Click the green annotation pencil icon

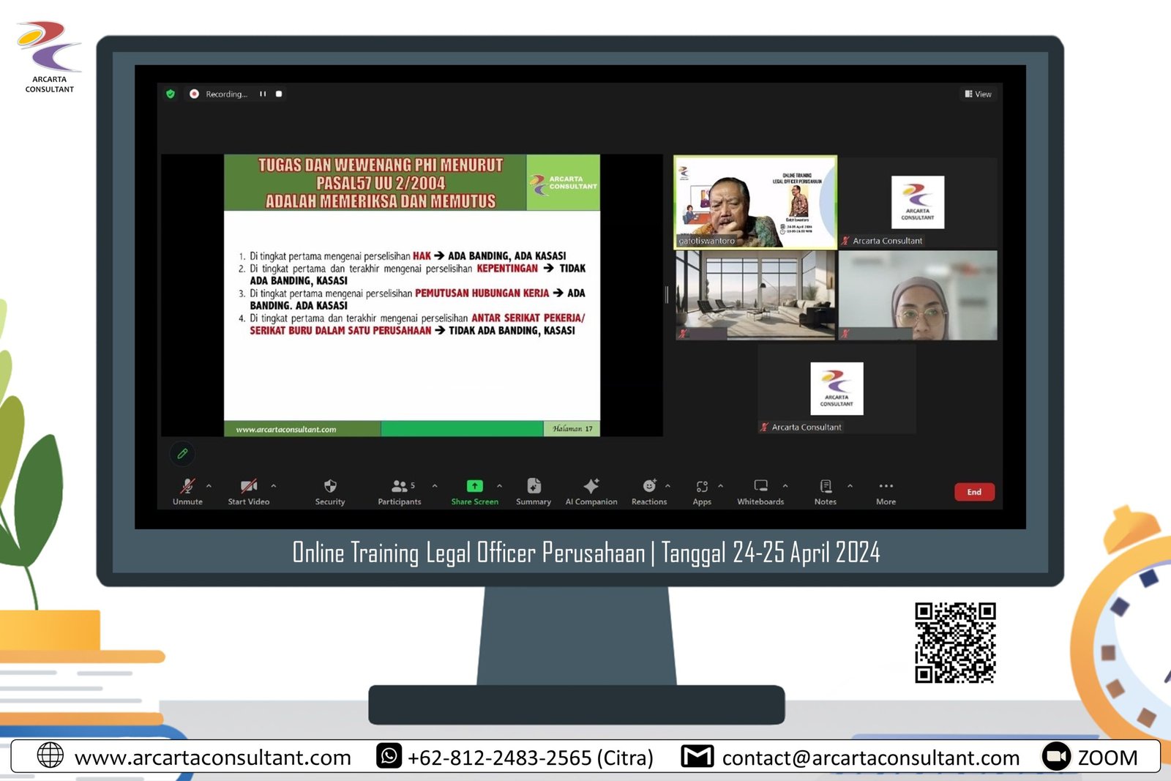182,454
